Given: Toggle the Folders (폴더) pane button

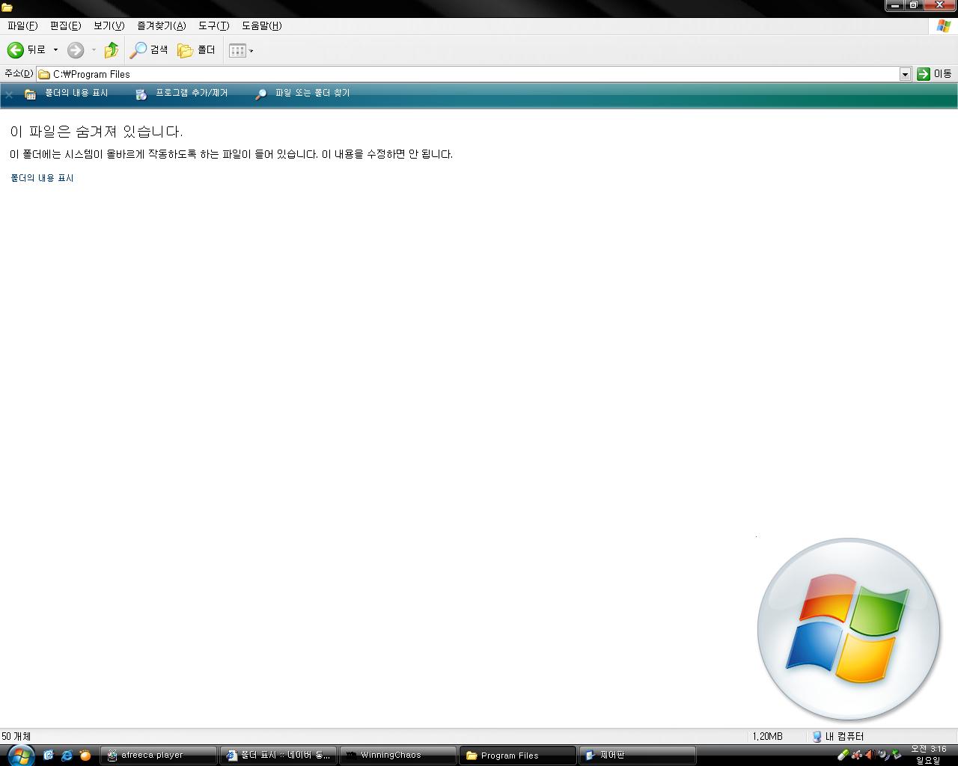Looking at the screenshot, I should [196, 50].
